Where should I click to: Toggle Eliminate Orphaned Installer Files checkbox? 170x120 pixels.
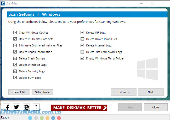(x=15, y=45)
